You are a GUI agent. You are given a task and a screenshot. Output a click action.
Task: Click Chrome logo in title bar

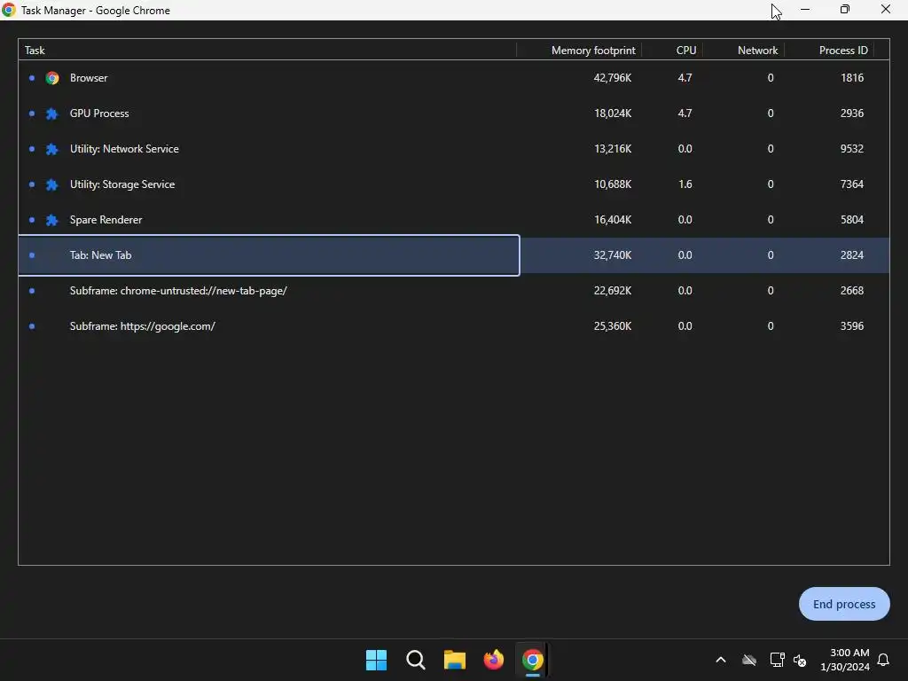tap(9, 10)
